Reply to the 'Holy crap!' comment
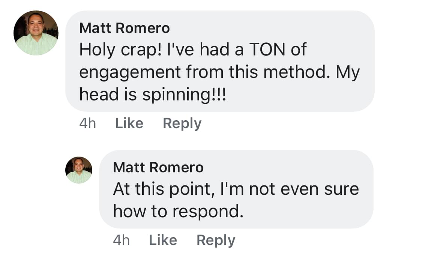This screenshot has width=422, height=263. pos(182,123)
